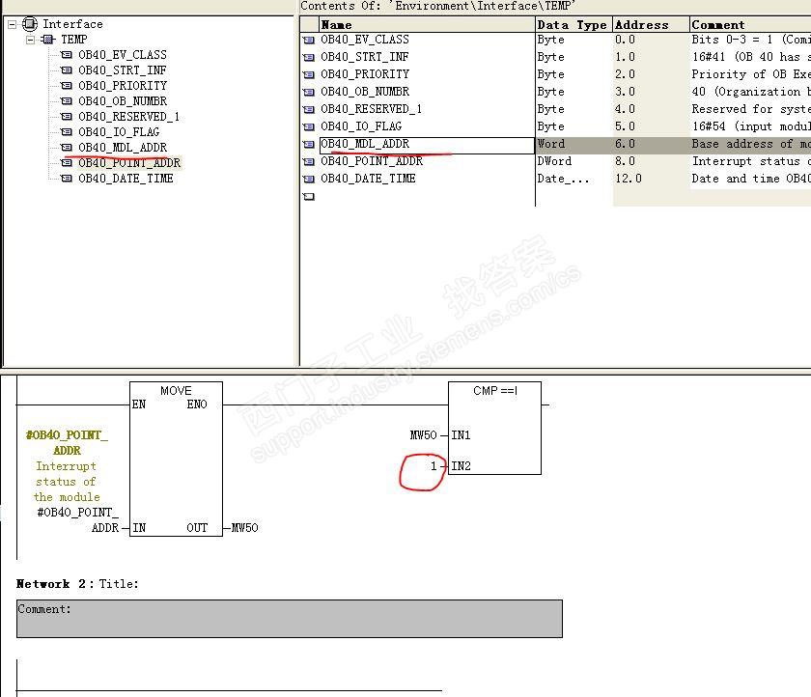Click OB40_STRT_INF name cell in table

click(427, 57)
